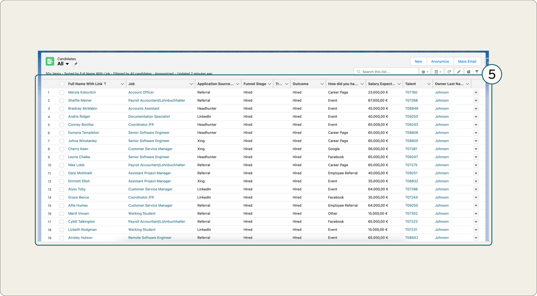Tick the checkbox next to Cherry Keen

point(62,149)
